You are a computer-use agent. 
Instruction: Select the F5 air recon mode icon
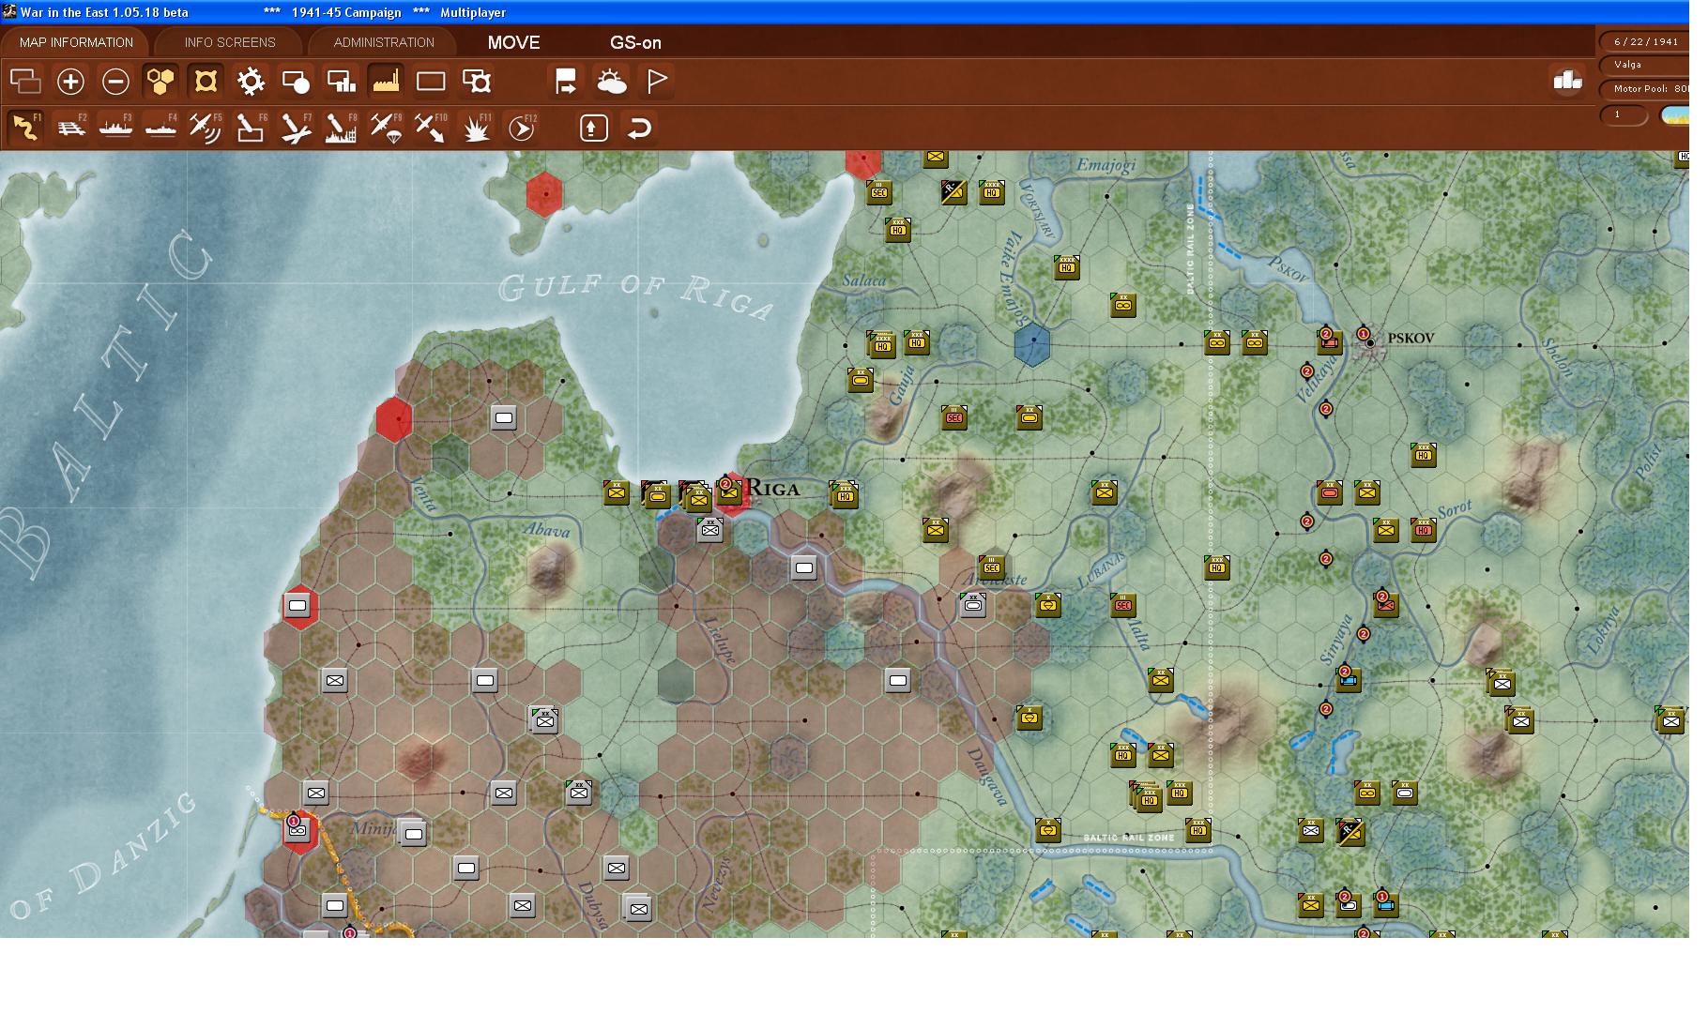206,128
